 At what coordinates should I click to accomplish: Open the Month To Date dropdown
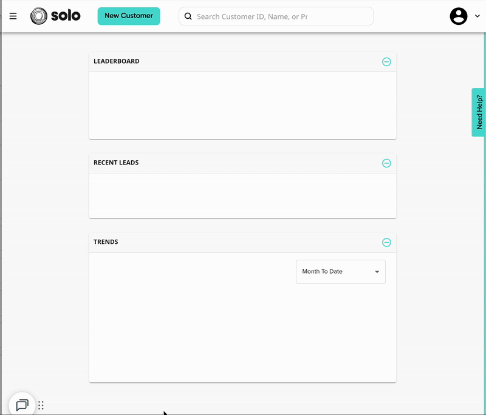tap(334, 272)
